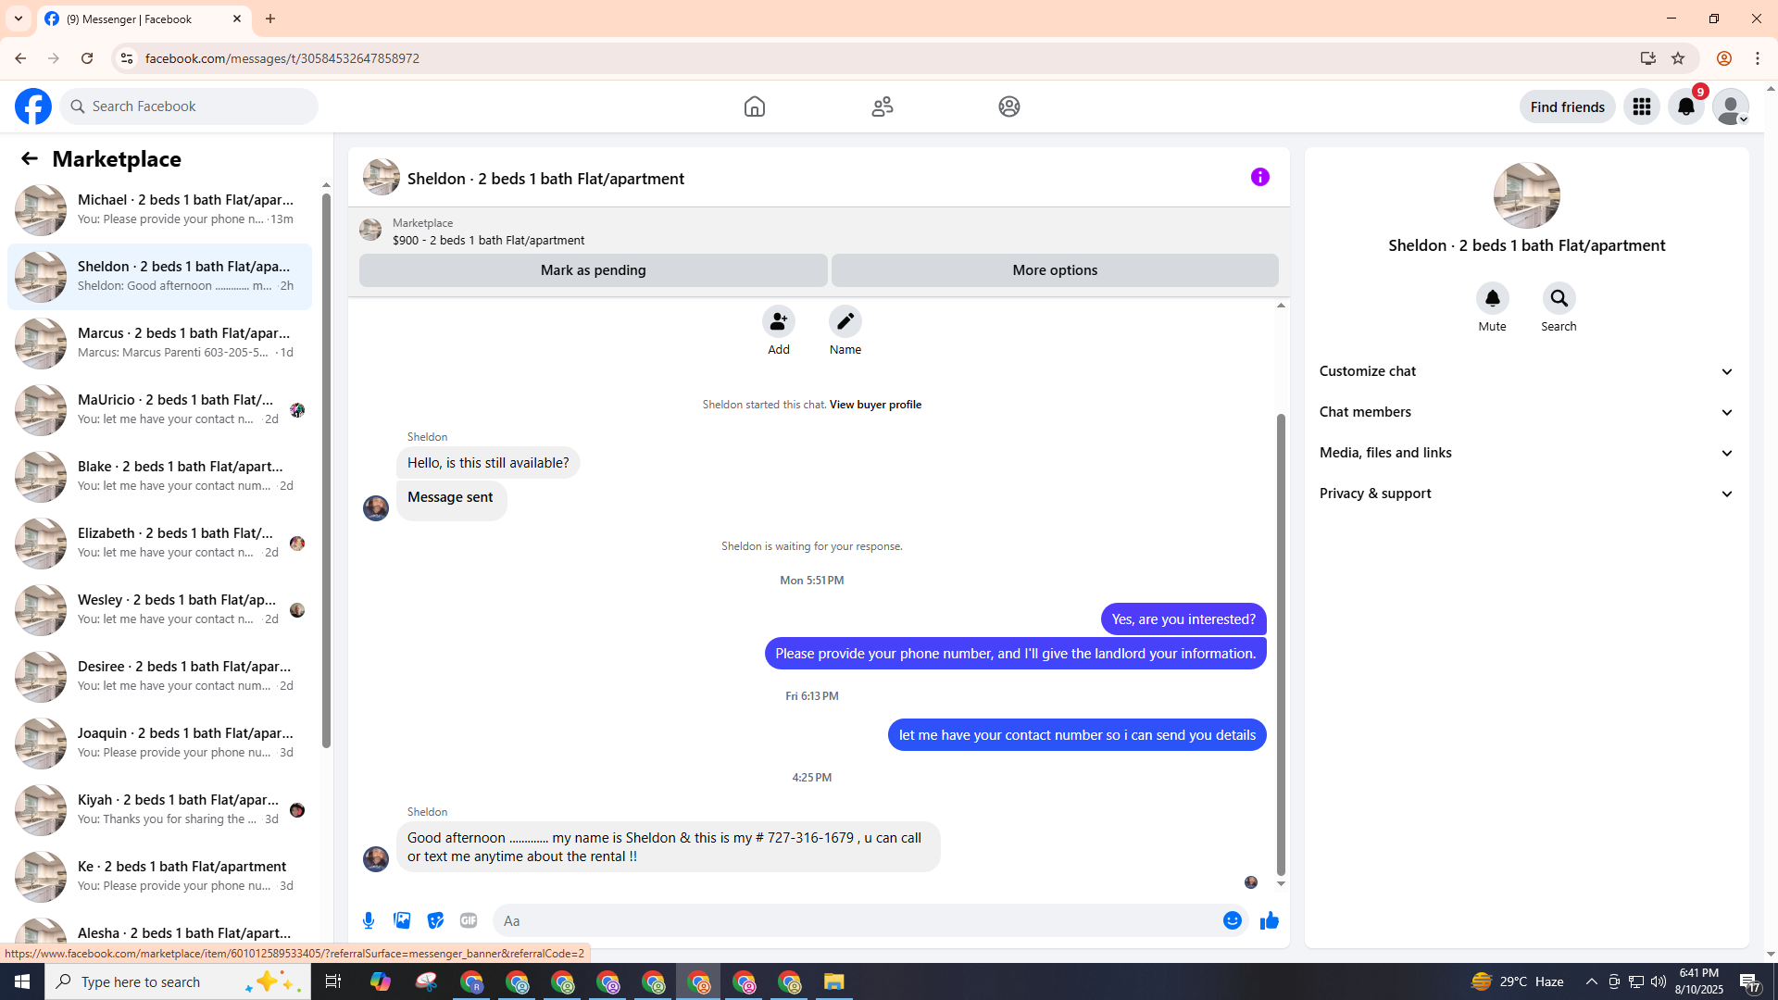
Task: Go to Facebook Home tab
Action: point(754,106)
